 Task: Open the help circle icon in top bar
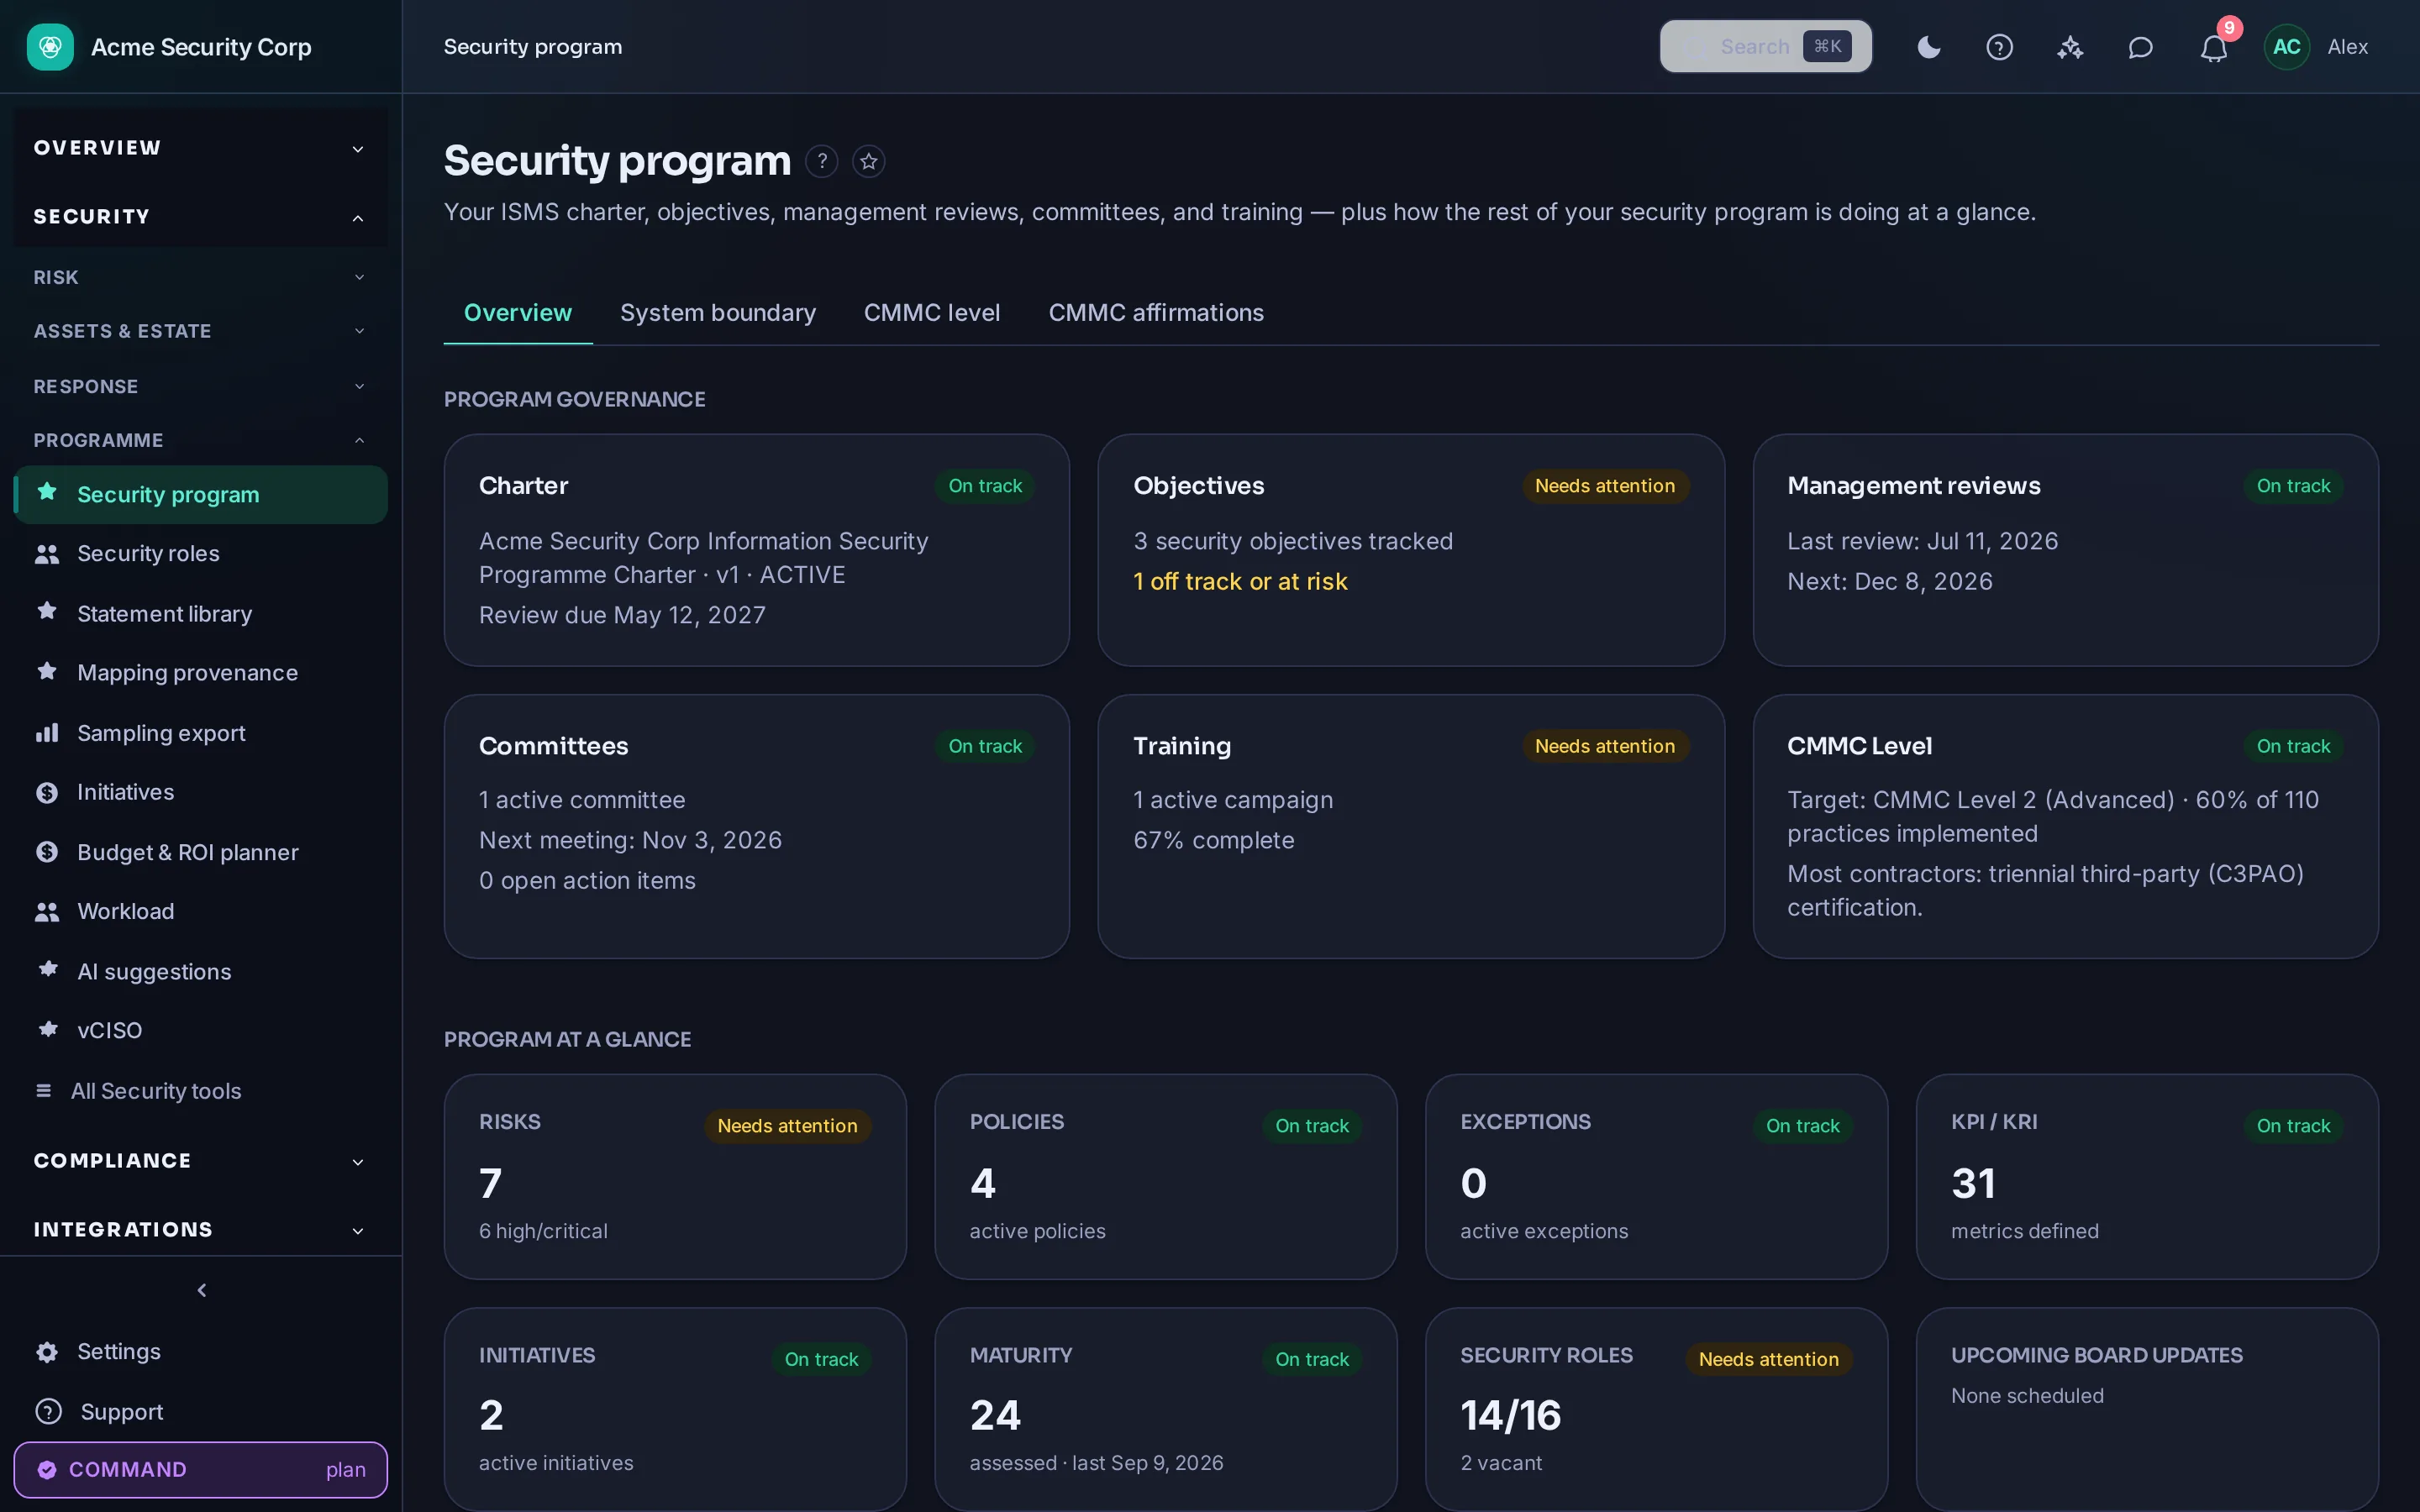pos(1999,47)
